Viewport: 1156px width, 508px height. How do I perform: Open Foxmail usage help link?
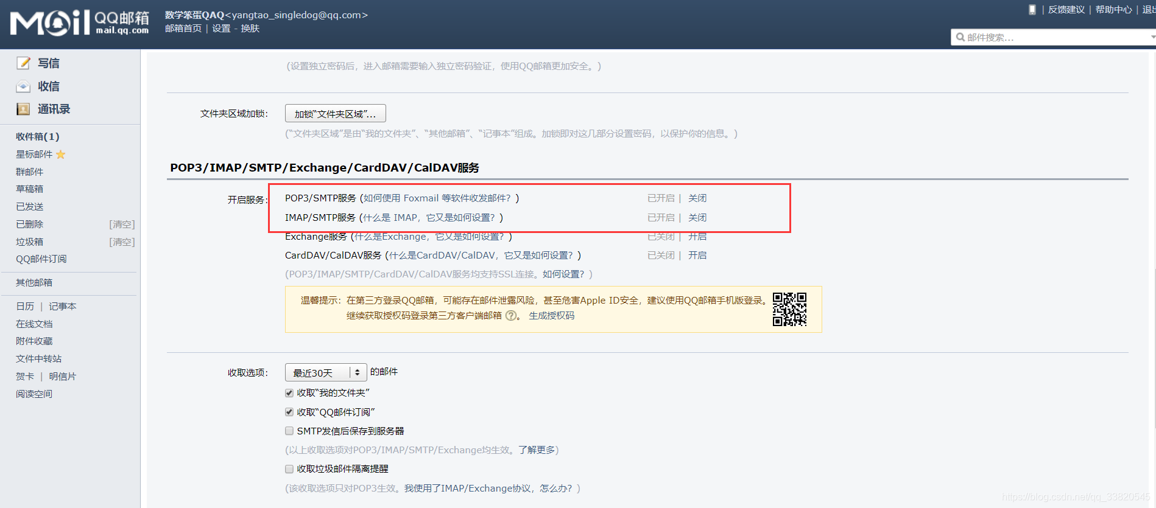pos(437,198)
